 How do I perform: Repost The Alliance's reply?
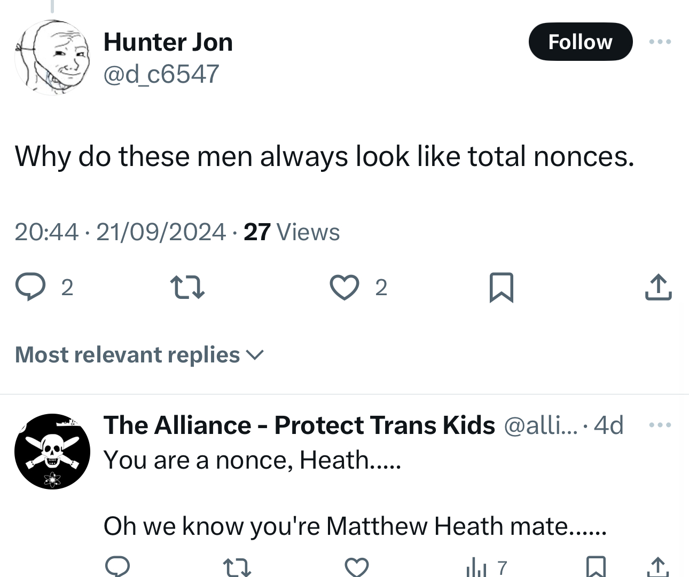(x=237, y=567)
